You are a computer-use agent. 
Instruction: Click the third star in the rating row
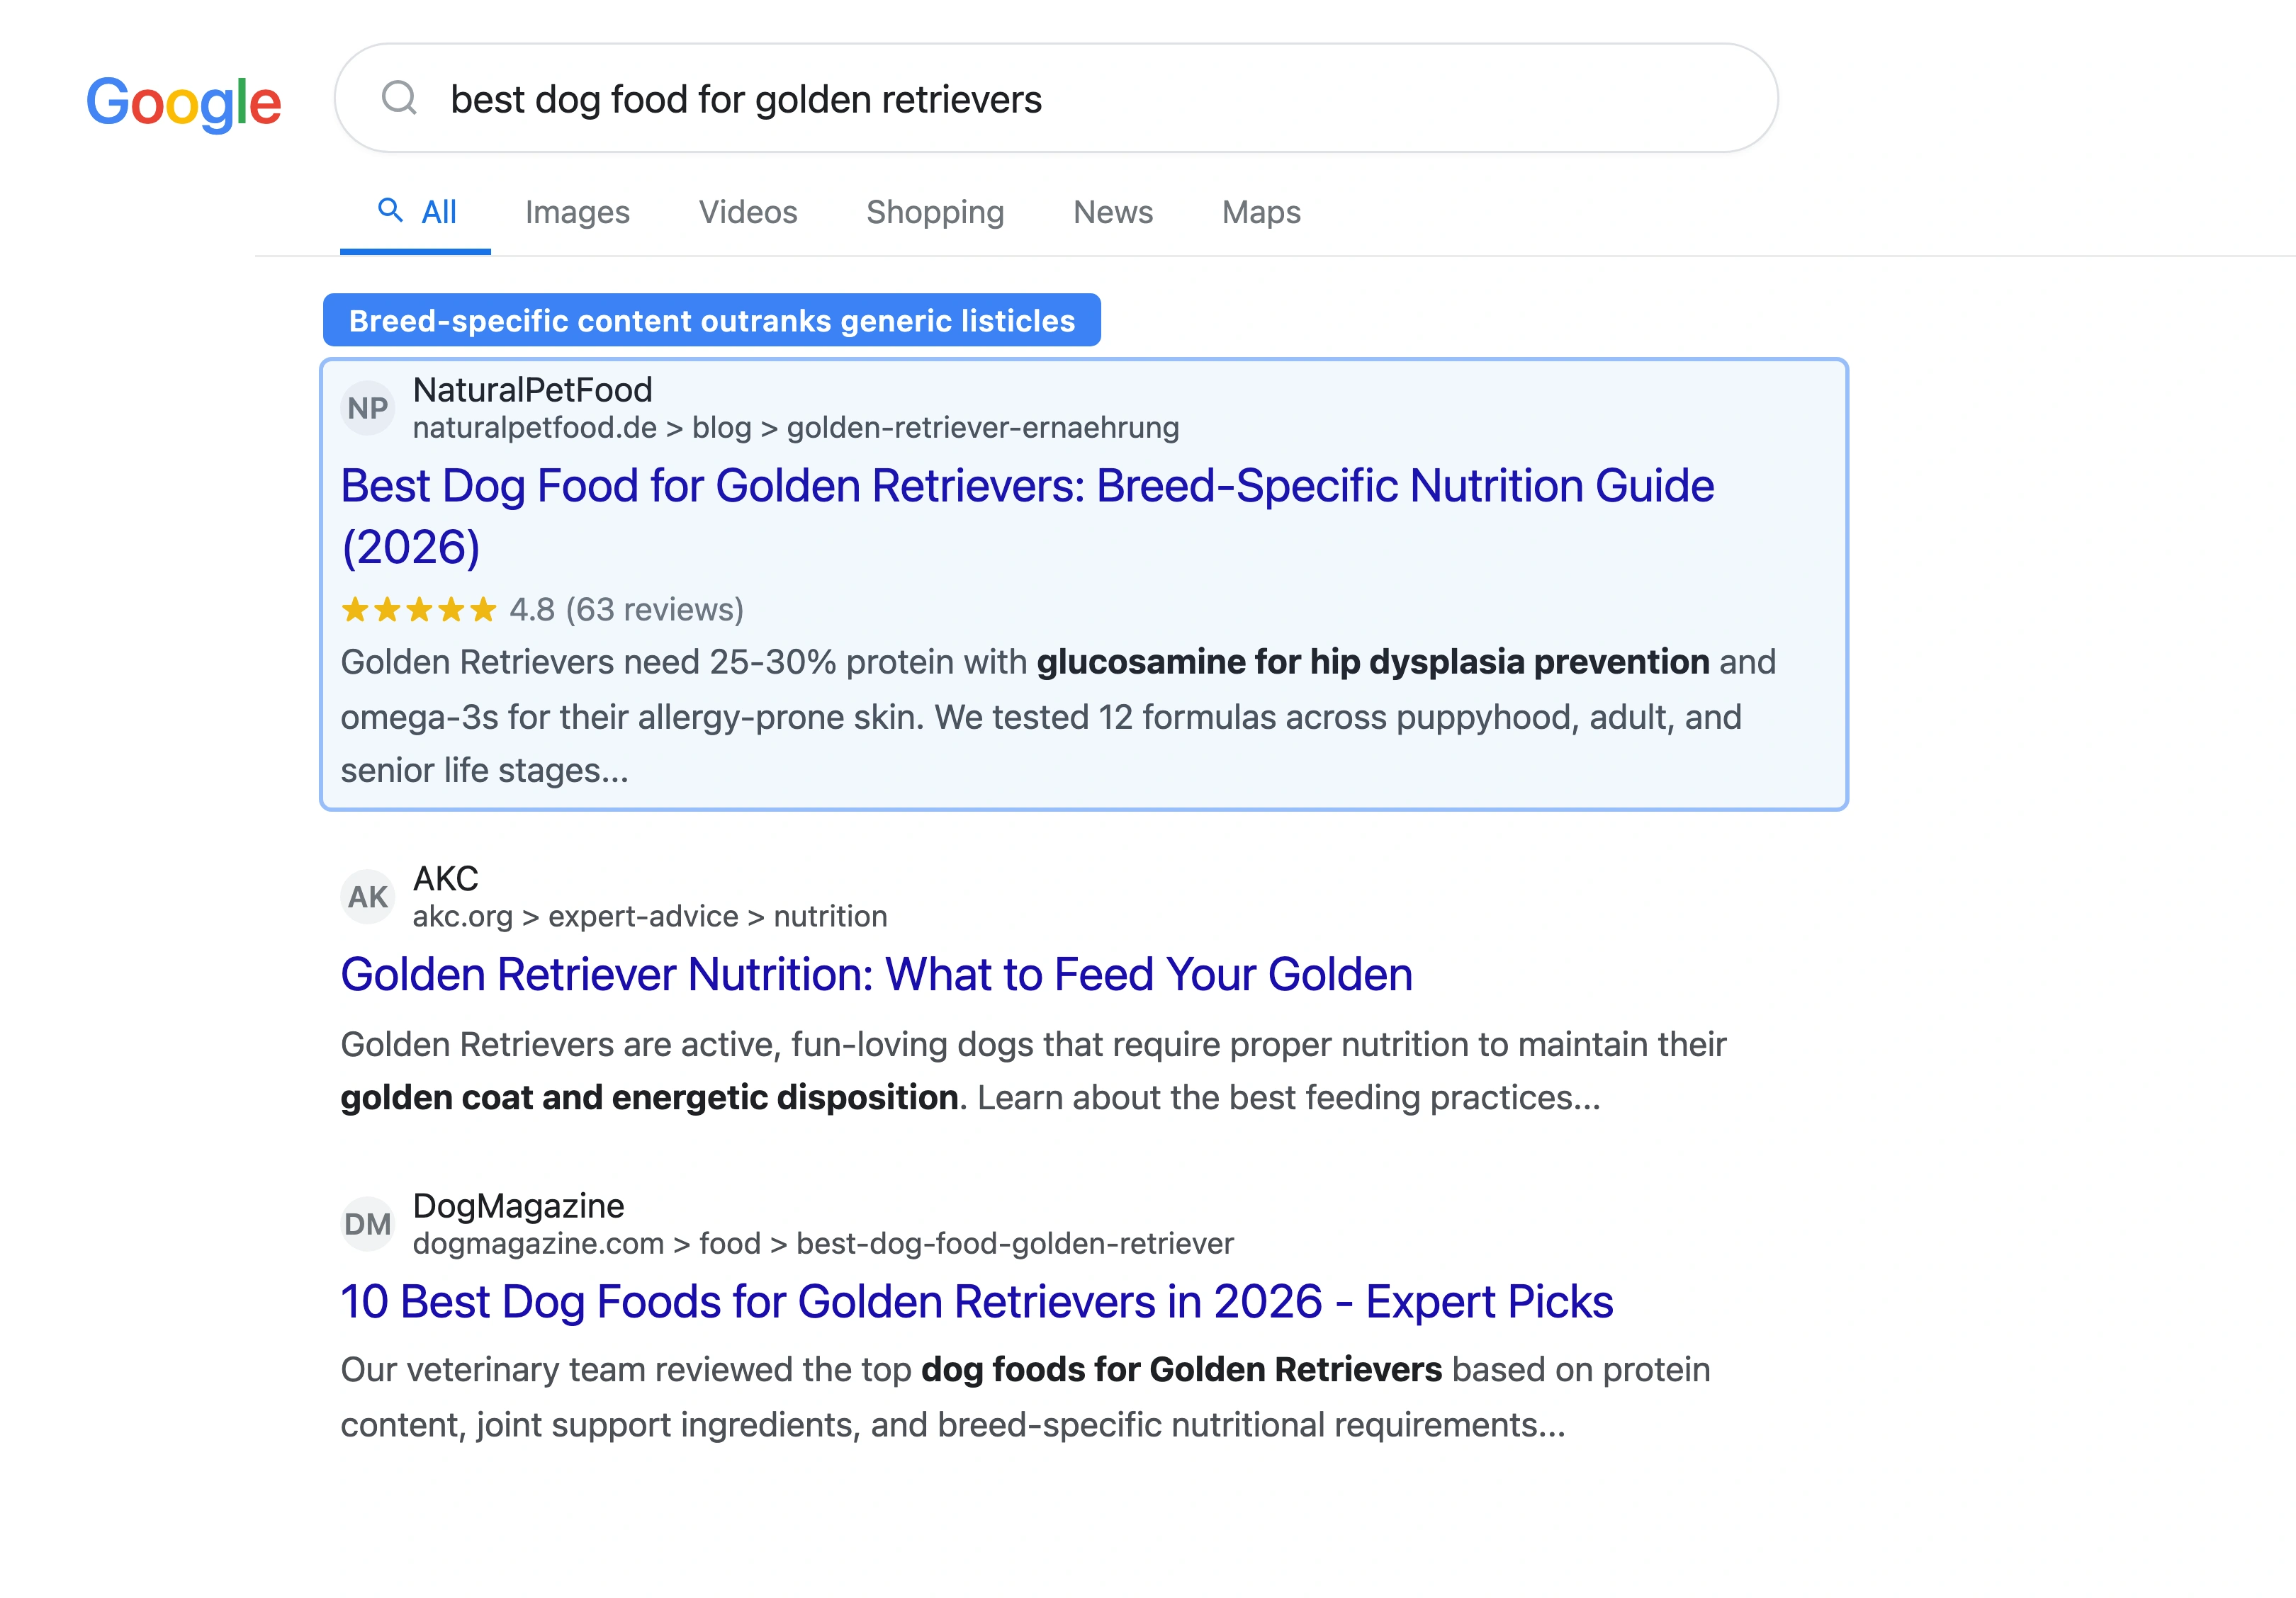[x=419, y=608]
